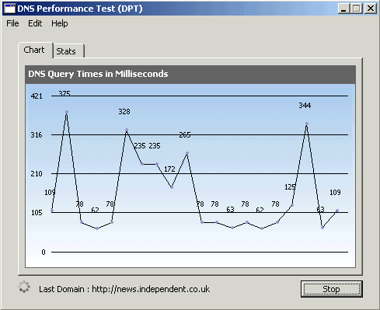Stop the DNS test with Stop button

click(x=332, y=289)
